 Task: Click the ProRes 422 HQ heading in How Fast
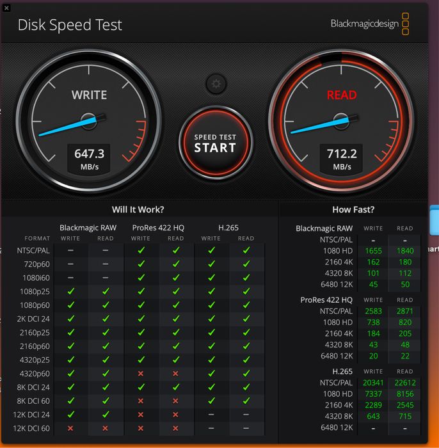coord(326,300)
